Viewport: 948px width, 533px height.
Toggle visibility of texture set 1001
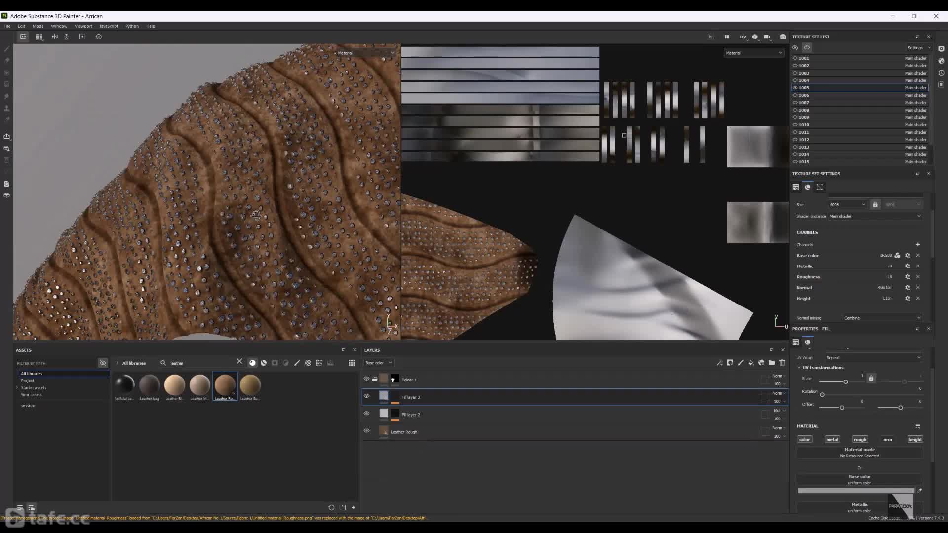tap(795, 58)
